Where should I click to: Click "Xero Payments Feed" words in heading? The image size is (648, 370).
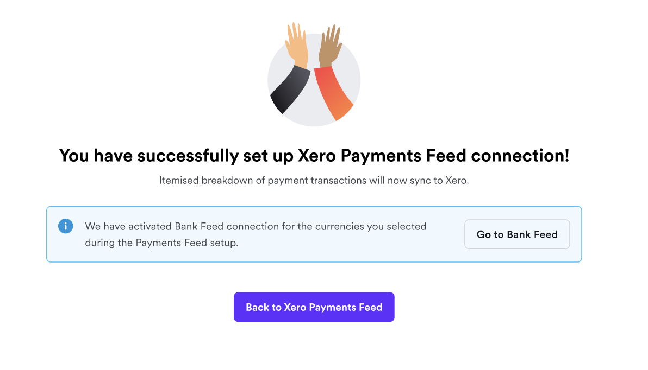(x=382, y=156)
